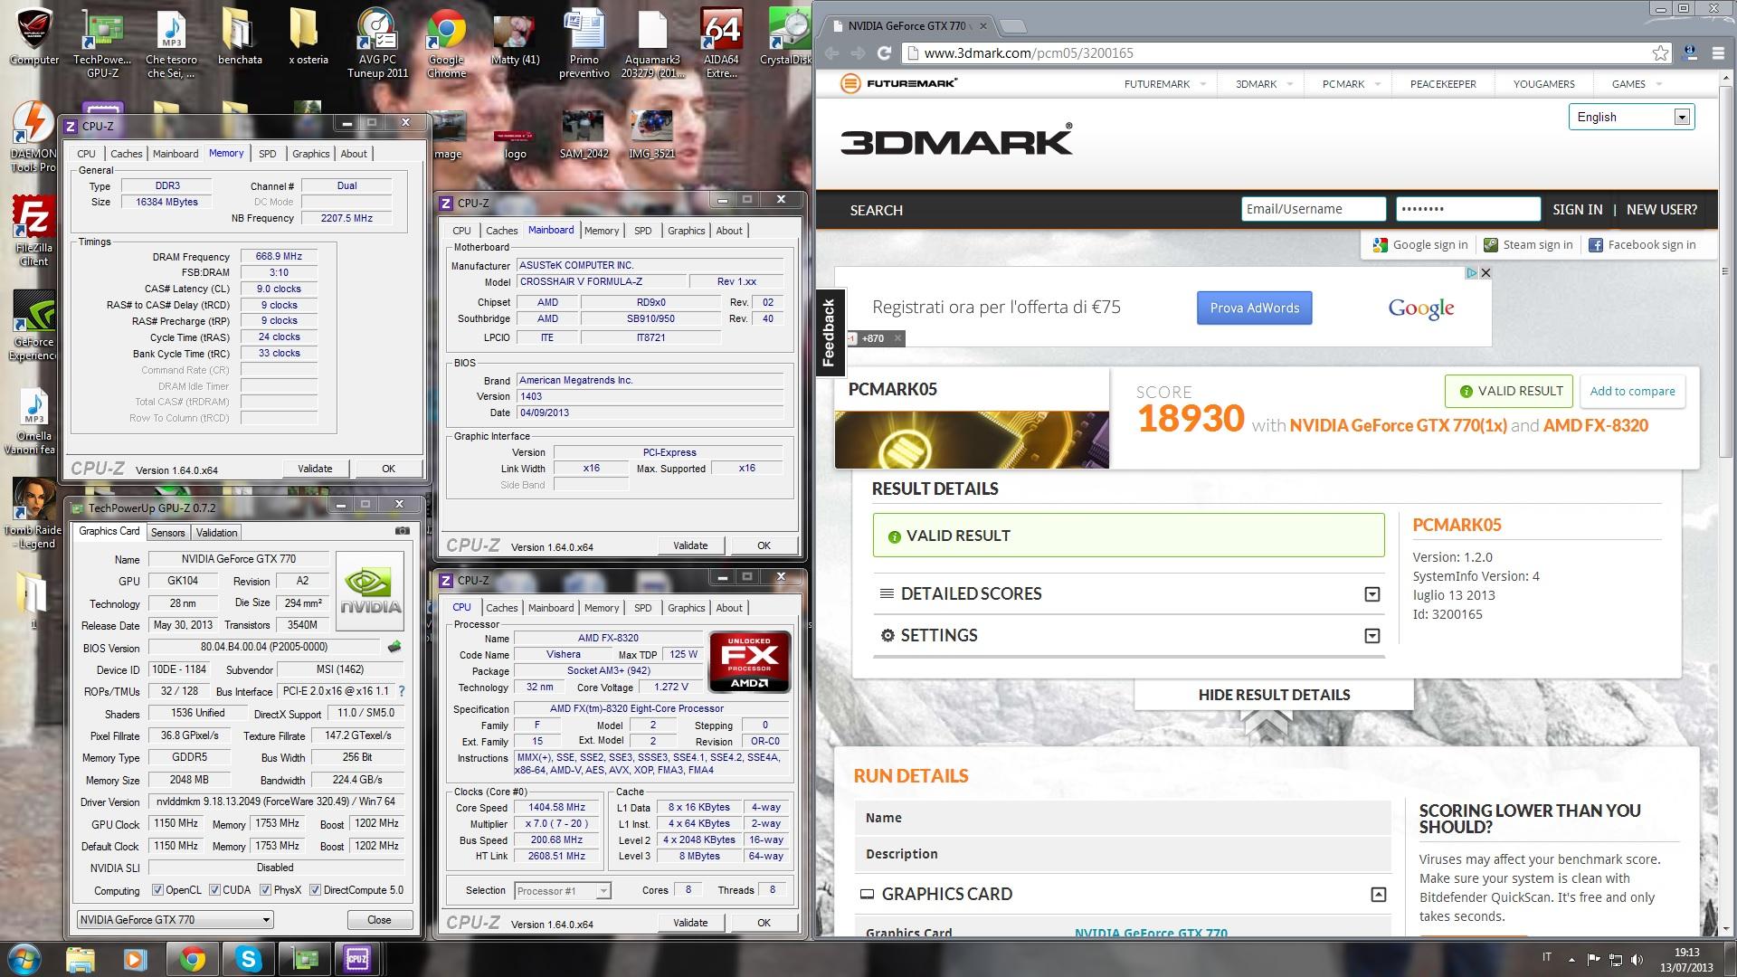Screen dimensions: 1737x977
Task: Switch to SPD tab in Memory CPU-Z window
Action: point(268,154)
